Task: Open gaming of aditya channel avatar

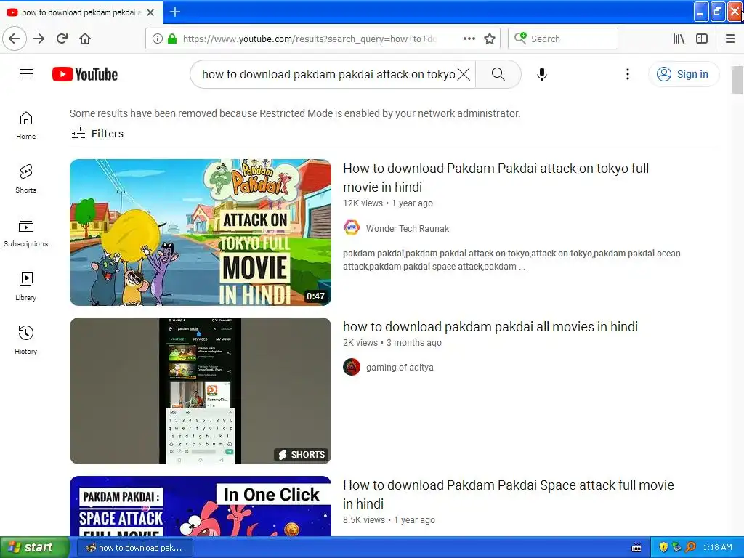Action: pyautogui.click(x=352, y=367)
